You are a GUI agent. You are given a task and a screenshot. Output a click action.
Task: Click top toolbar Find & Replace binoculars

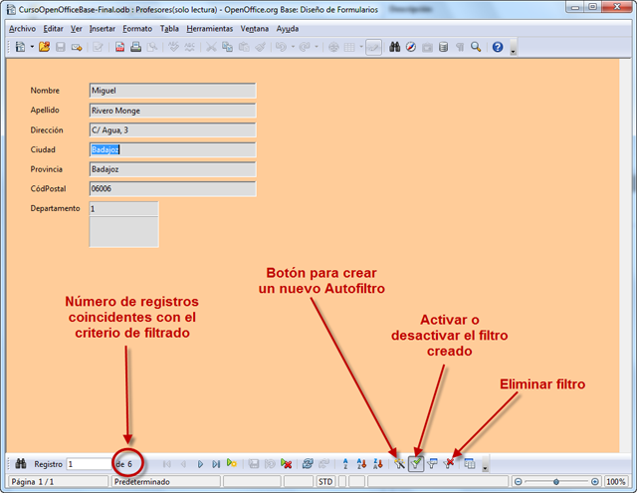tap(394, 47)
